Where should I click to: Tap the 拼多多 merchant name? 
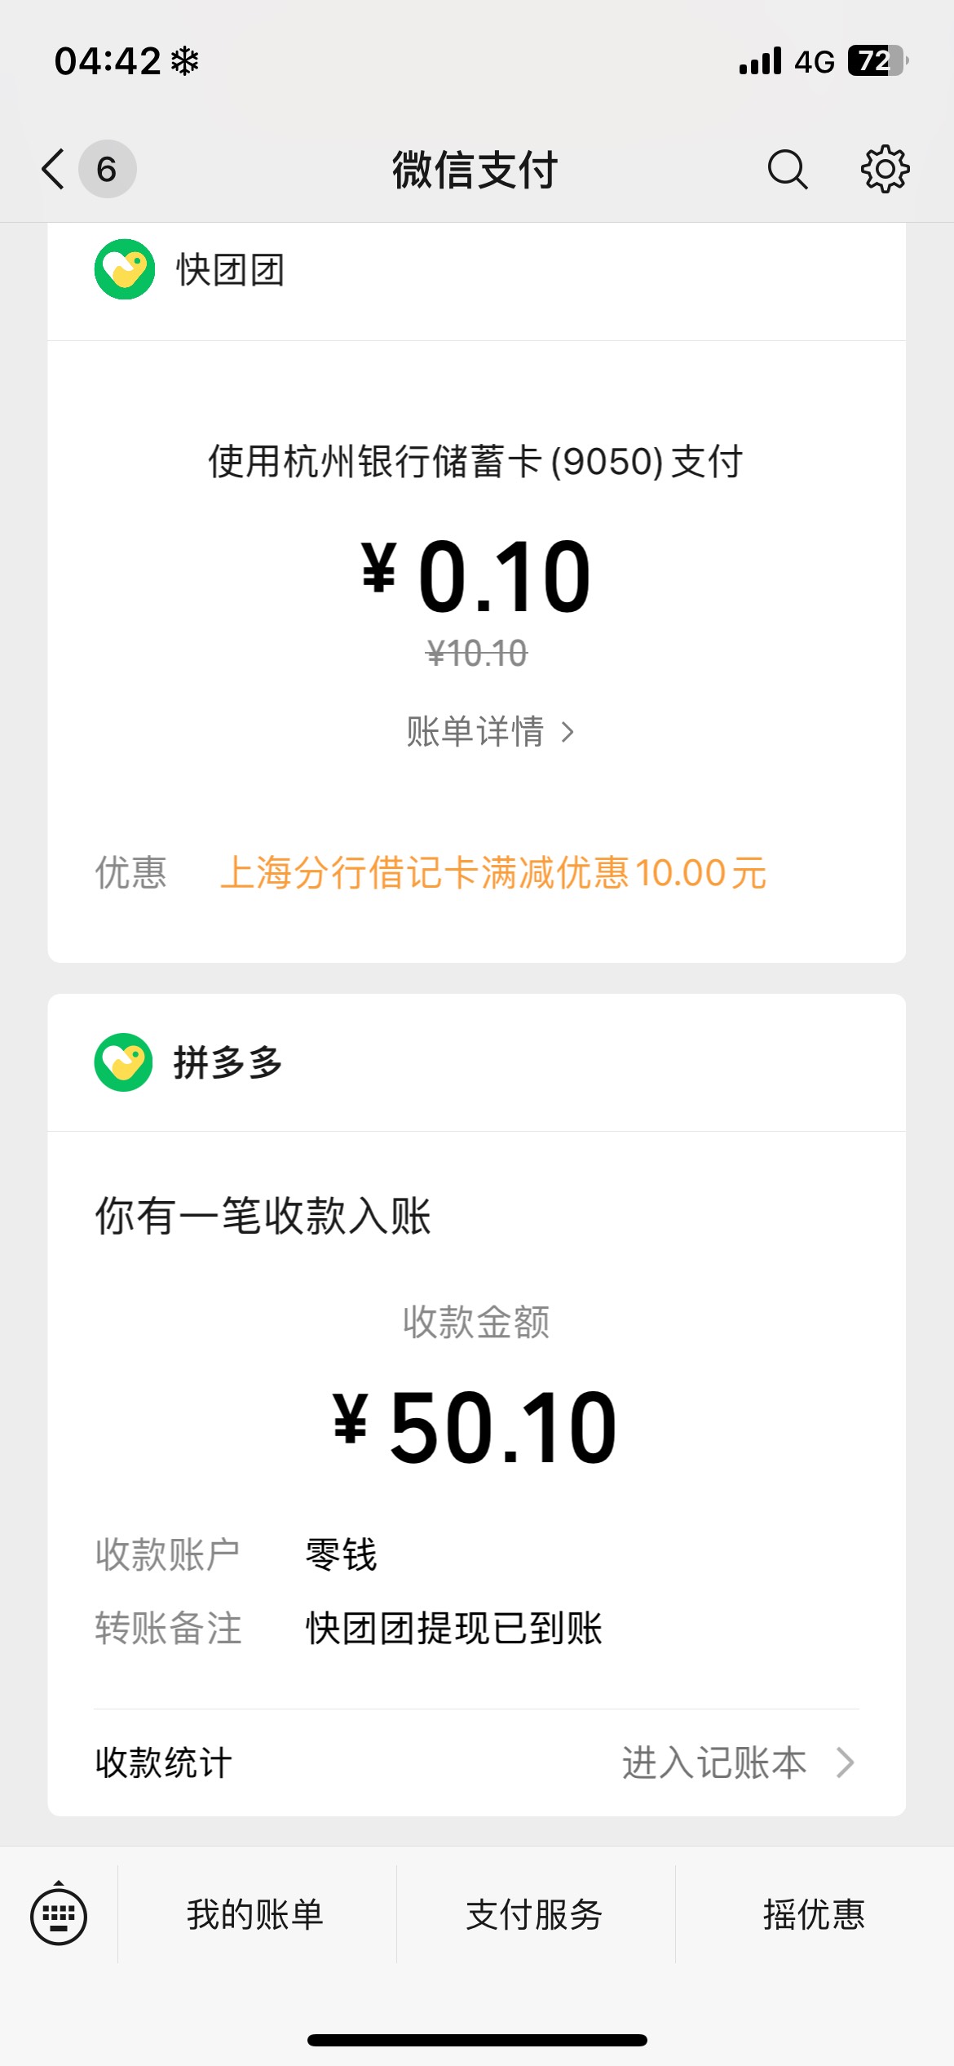coord(227,1063)
